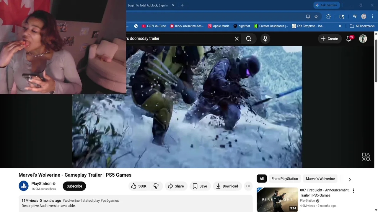Dislike the video with thumbs-down icon
This screenshot has height=212, width=378.
[x=156, y=186]
